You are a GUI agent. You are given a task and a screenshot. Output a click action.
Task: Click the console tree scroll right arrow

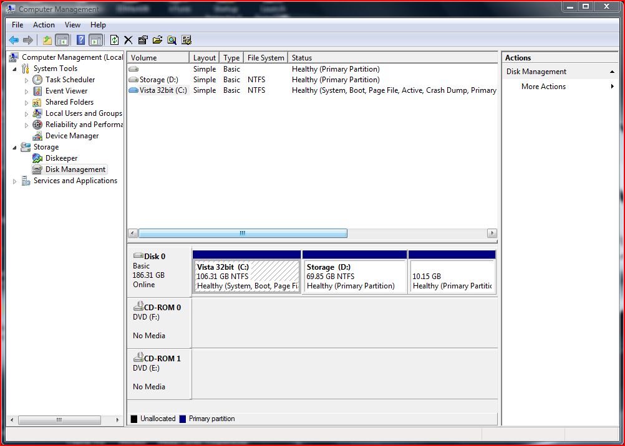click(118, 420)
